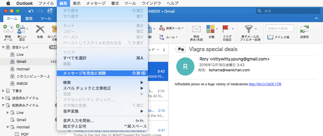
Task: Click the 送受信 sync icon
Action: [x=304, y=29]
